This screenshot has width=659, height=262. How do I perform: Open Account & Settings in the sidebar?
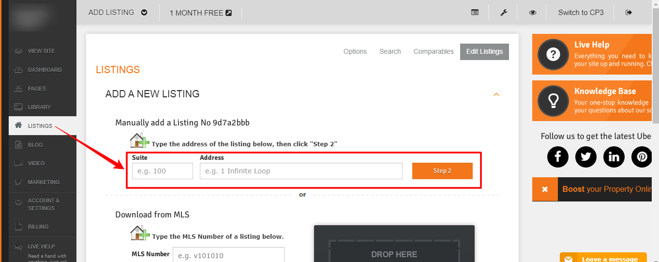click(x=43, y=204)
